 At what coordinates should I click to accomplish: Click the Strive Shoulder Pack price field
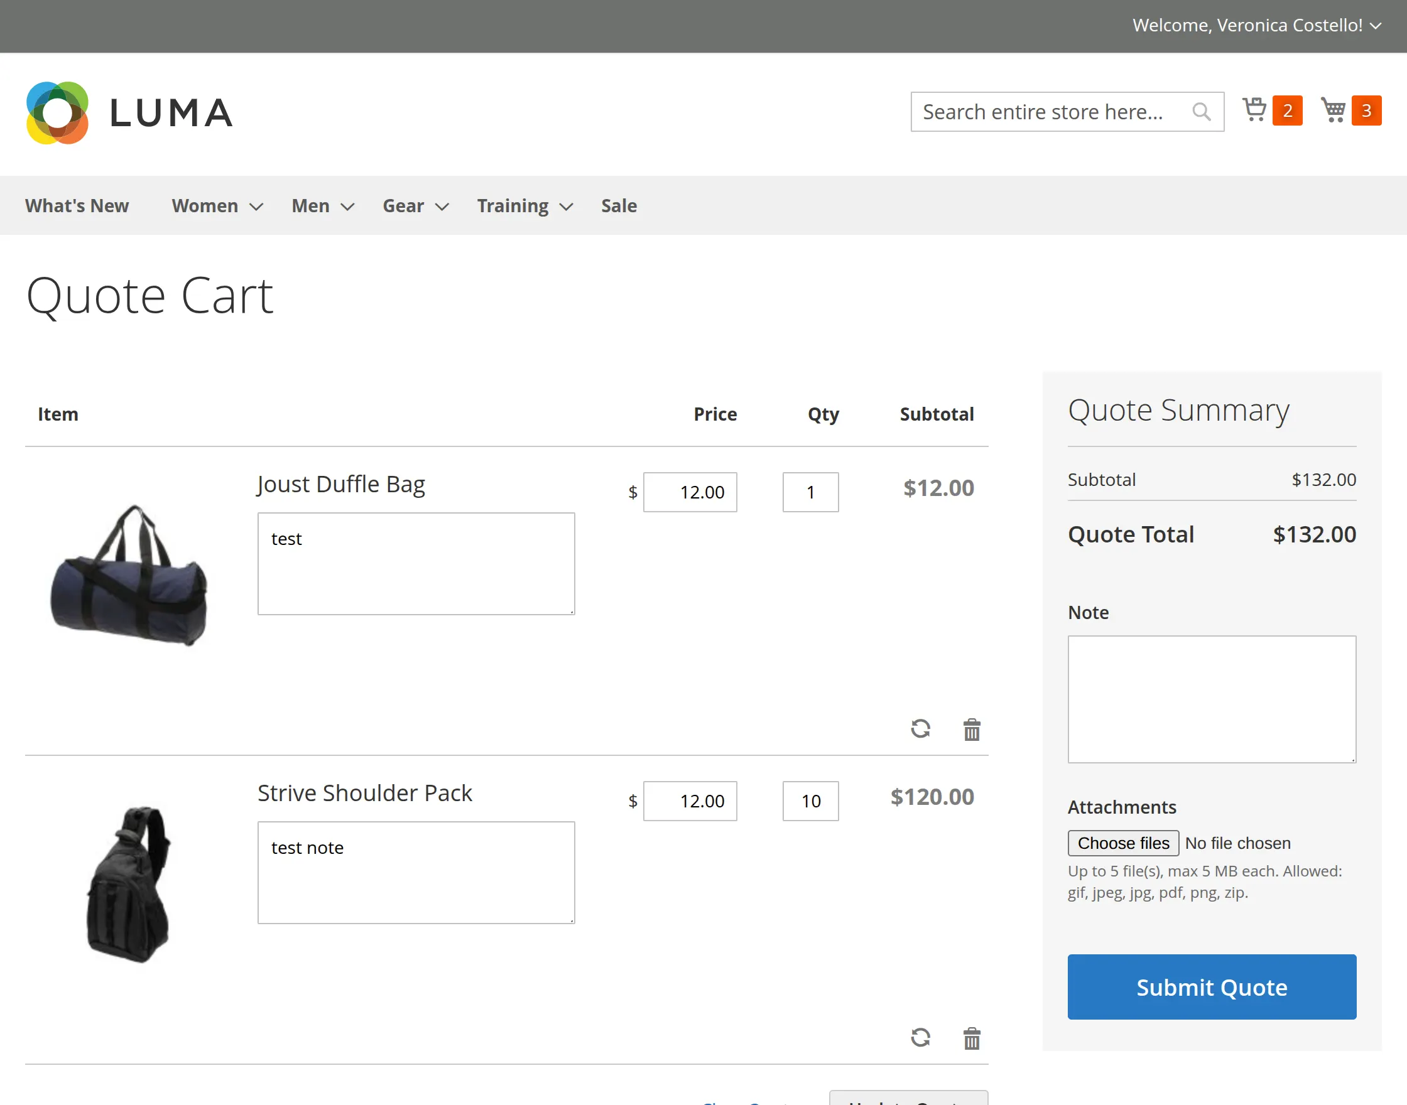(690, 801)
